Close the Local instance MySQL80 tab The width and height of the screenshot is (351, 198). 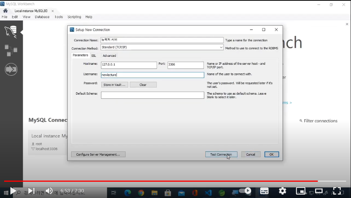(x=53, y=11)
